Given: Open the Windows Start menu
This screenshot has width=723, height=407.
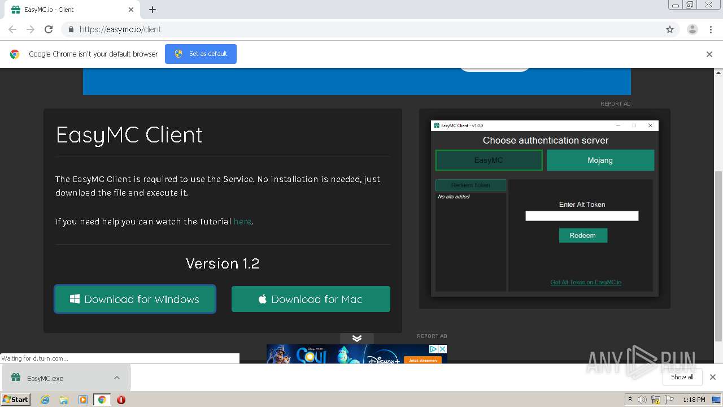Looking at the screenshot, I should point(15,399).
